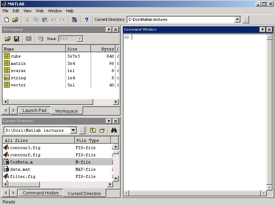The image size is (275, 206).
Task: Go up one directory level icon
Action: pos(93,130)
